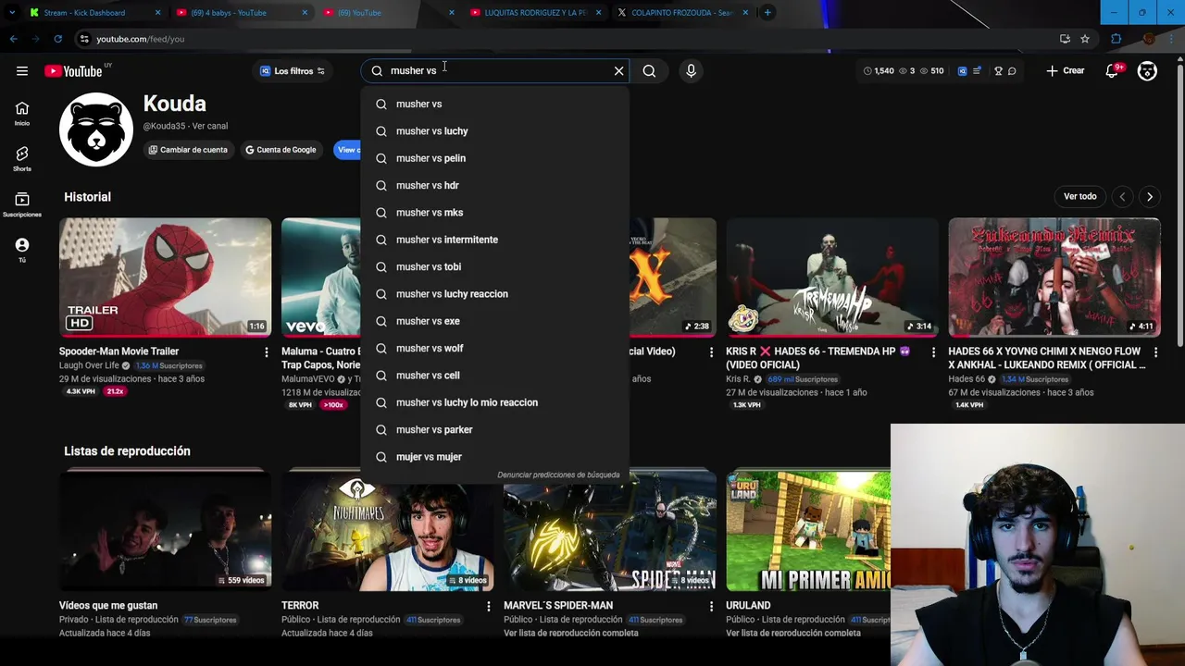This screenshot has width=1185, height=666.
Task: Select suggestion 'musher vs intermitente'
Action: click(x=494, y=240)
